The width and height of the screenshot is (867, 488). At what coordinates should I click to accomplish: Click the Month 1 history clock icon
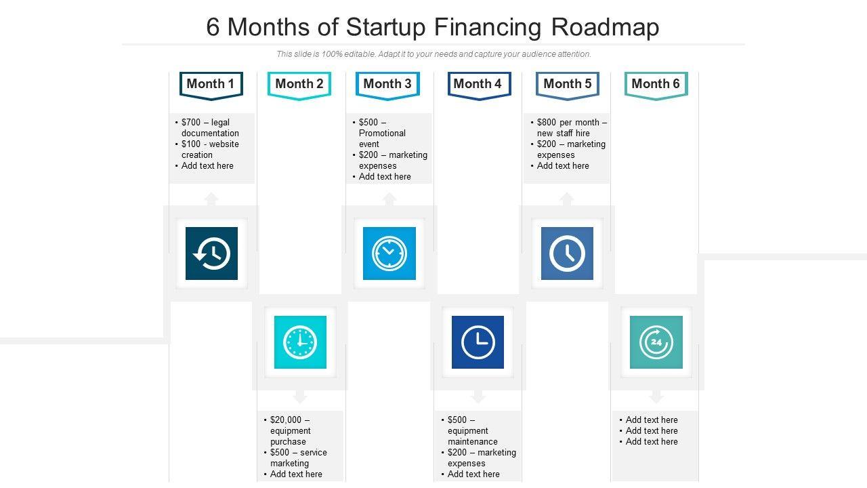tap(211, 253)
